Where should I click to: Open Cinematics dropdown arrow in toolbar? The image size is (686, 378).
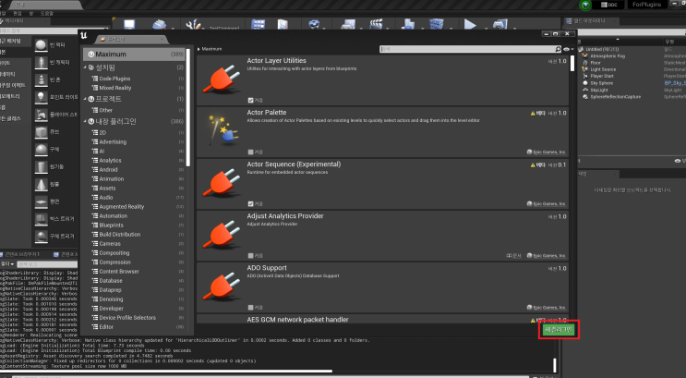click(x=388, y=28)
